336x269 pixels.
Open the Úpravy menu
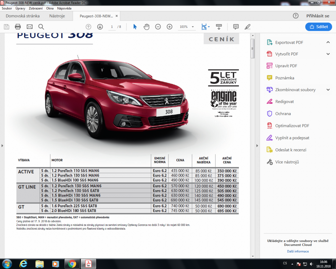[x=20, y=8]
